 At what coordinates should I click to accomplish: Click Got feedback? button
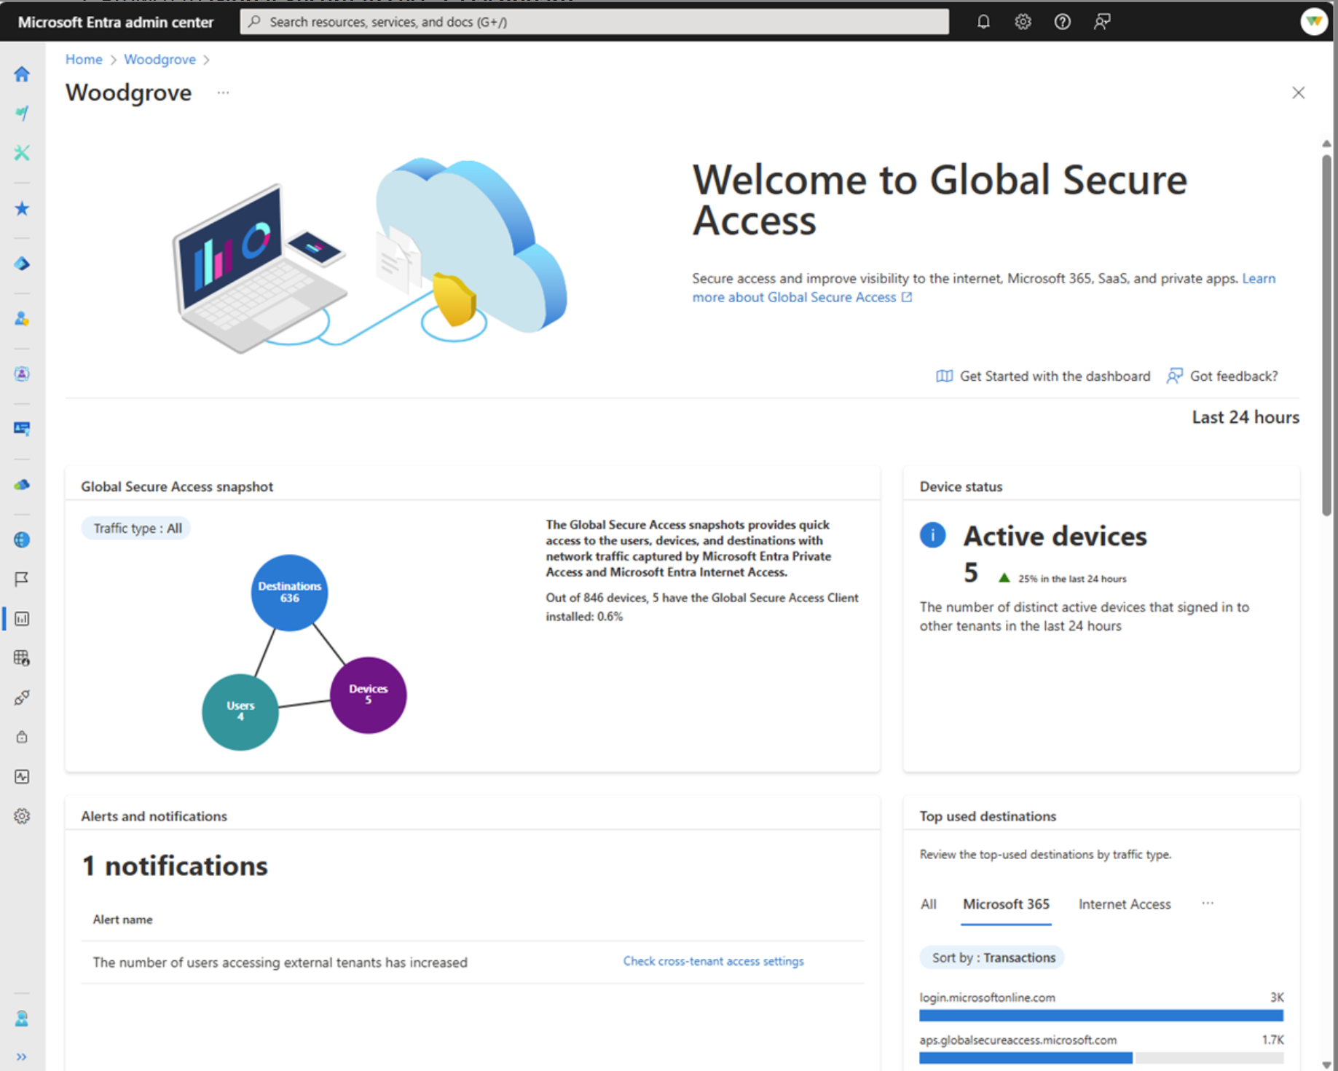pos(1222,376)
